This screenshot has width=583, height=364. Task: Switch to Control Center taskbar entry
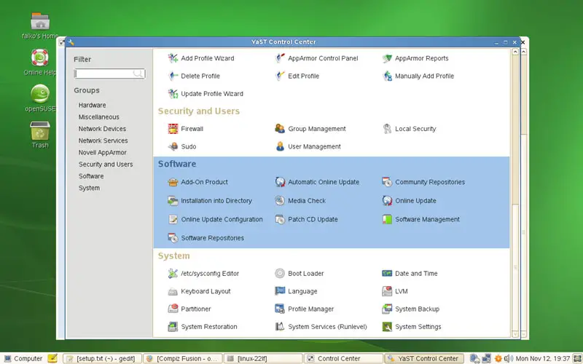pyautogui.click(x=343, y=358)
